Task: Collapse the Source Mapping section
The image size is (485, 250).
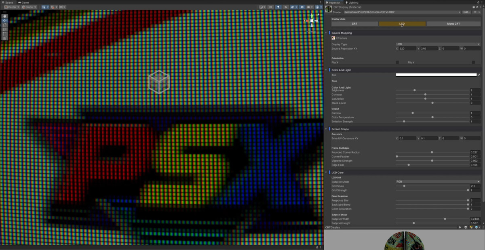Action: pyautogui.click(x=326, y=33)
